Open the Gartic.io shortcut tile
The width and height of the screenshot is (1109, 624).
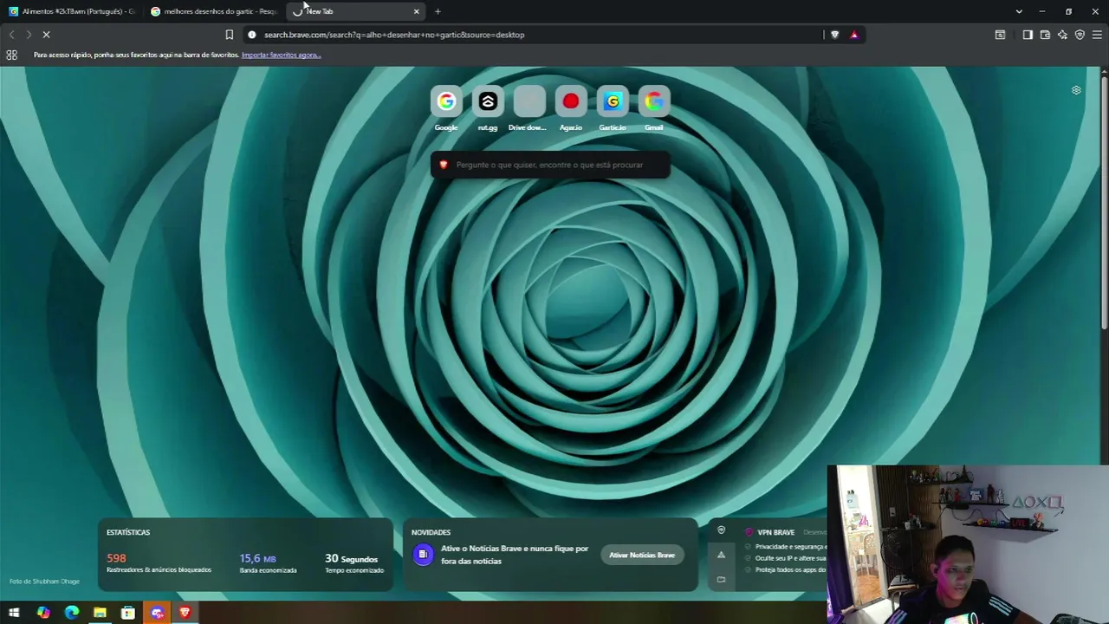coord(613,102)
